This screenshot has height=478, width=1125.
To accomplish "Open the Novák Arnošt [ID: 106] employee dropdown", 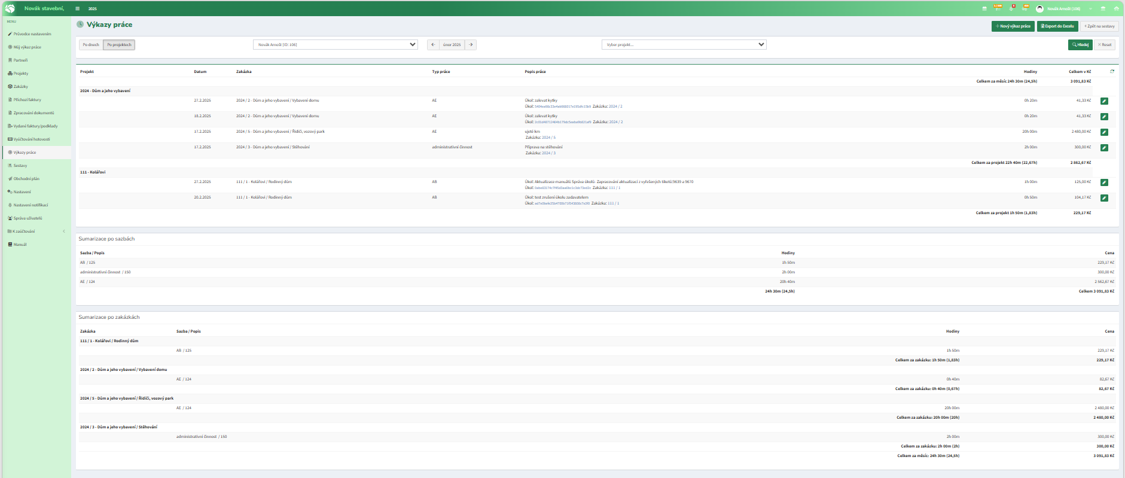I will (336, 44).
